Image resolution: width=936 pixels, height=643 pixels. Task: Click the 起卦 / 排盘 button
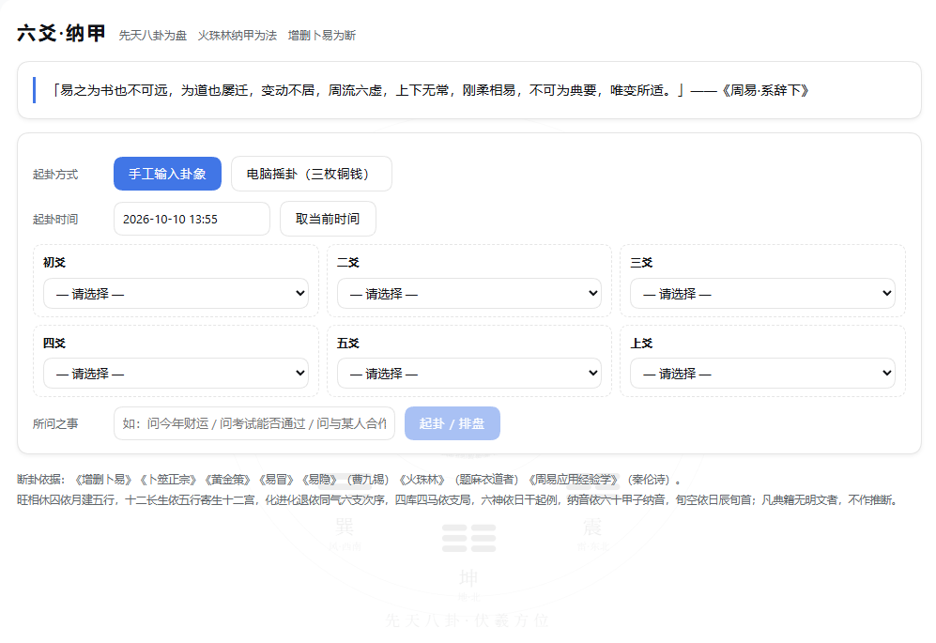click(452, 423)
